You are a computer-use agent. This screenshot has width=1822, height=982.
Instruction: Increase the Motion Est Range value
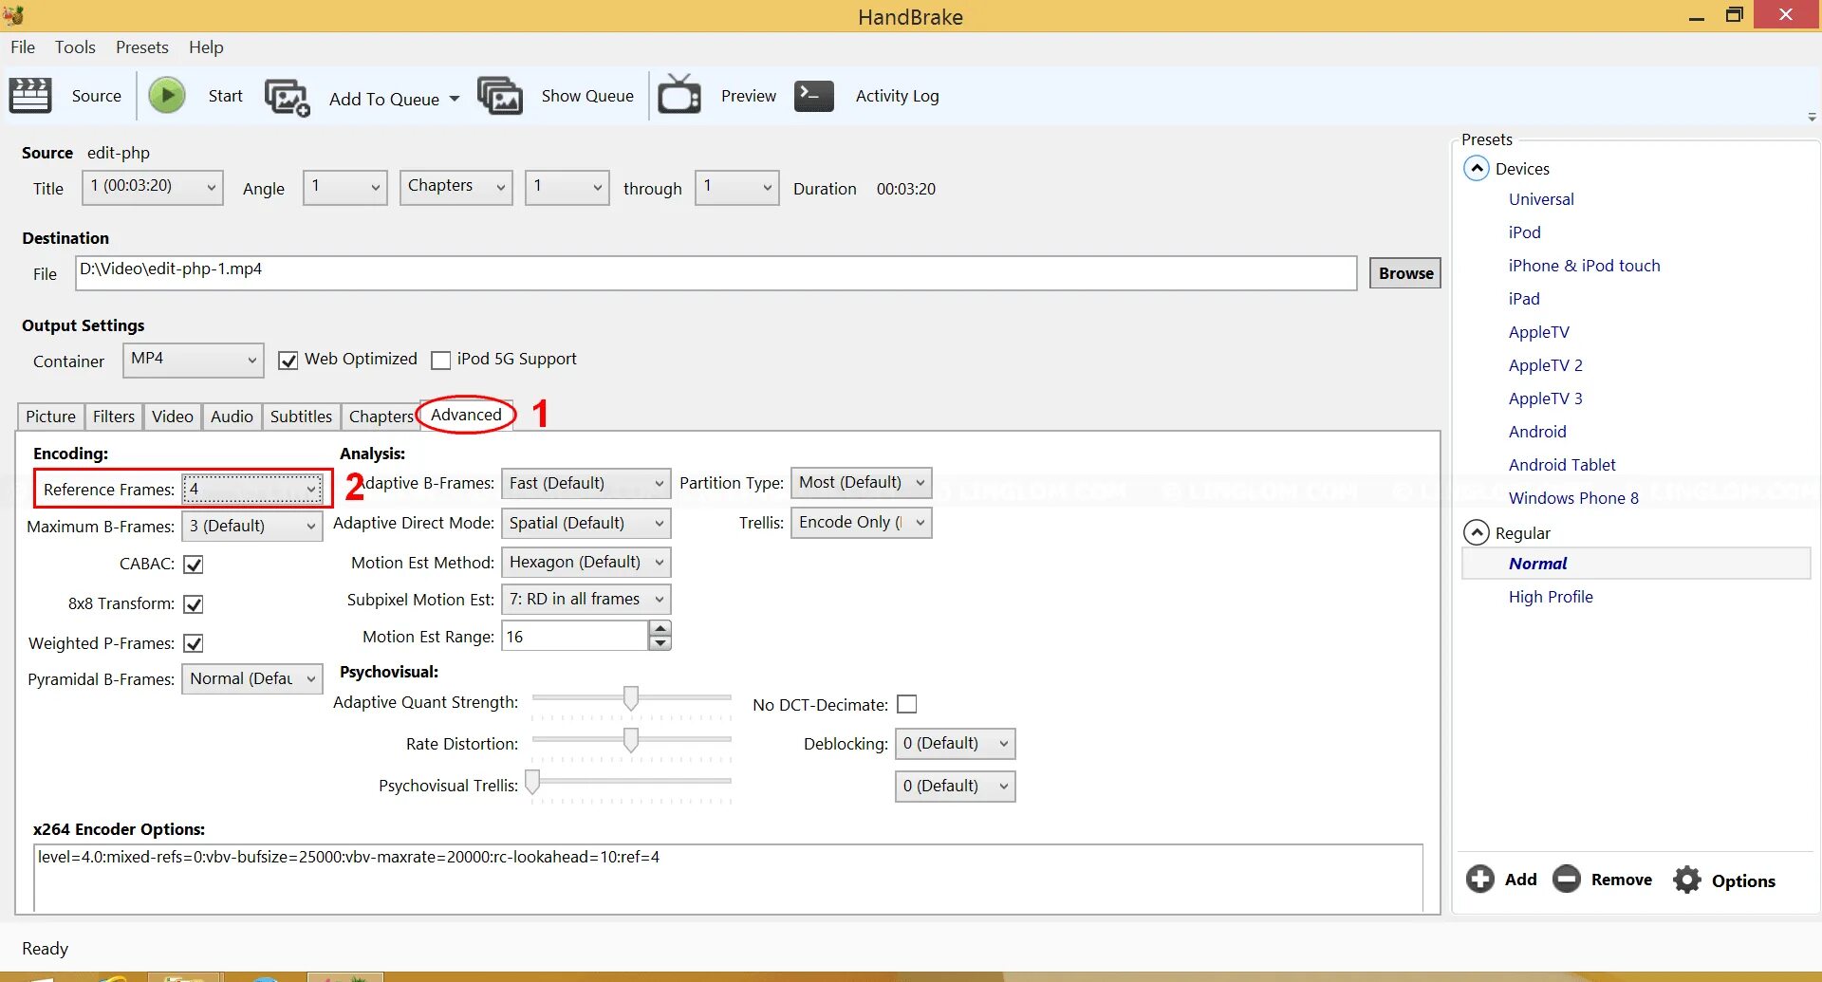[660, 628]
